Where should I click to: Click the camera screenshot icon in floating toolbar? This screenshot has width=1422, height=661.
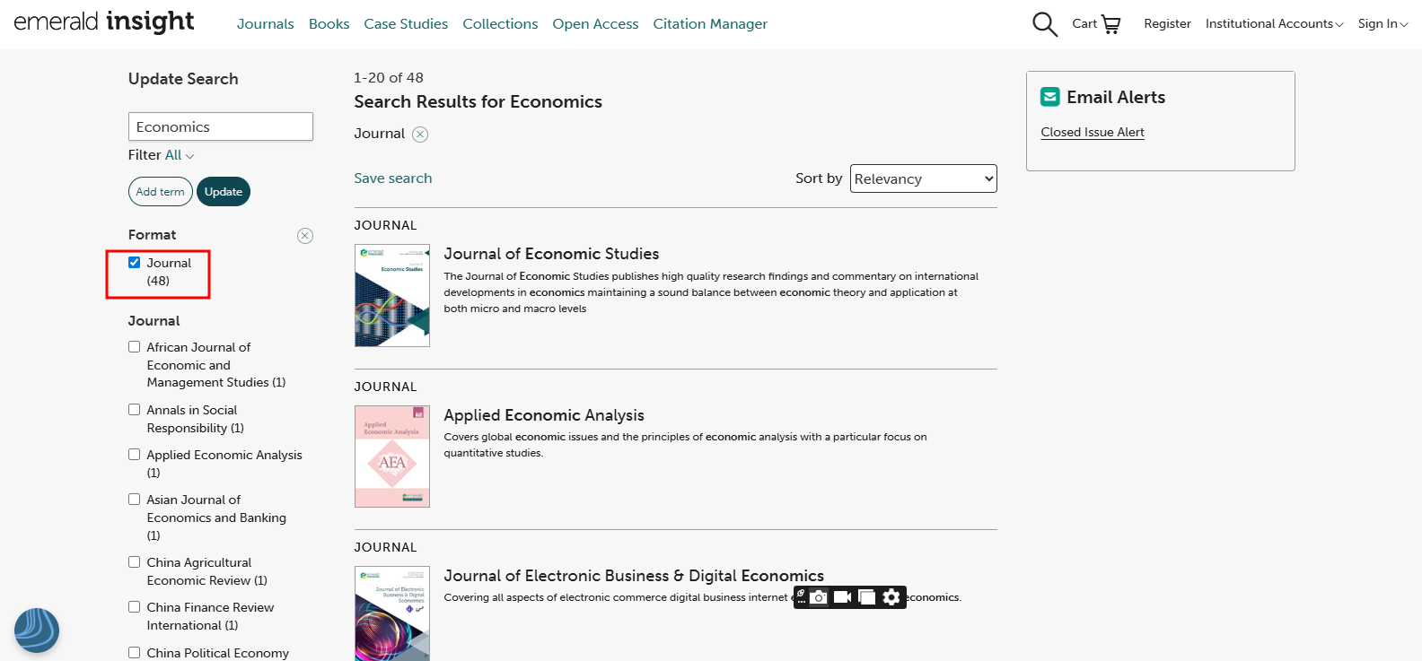click(x=819, y=597)
